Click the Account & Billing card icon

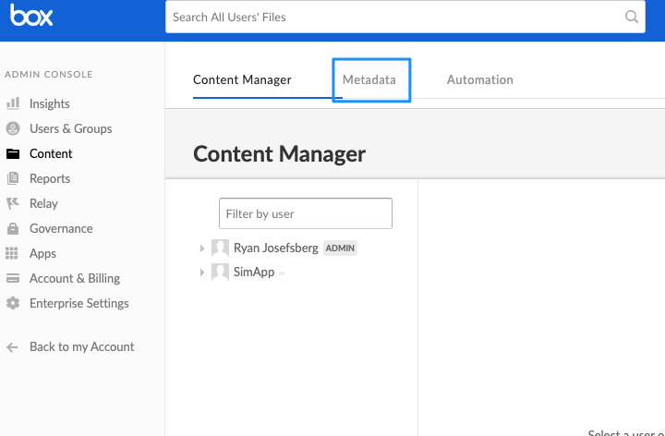coord(13,278)
